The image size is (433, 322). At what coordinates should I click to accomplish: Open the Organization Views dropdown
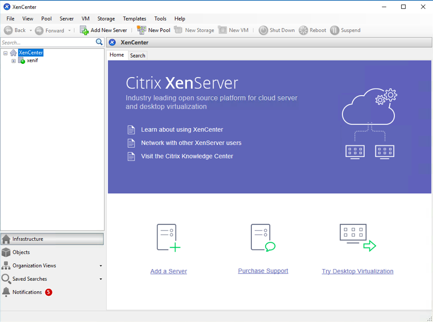(x=101, y=265)
